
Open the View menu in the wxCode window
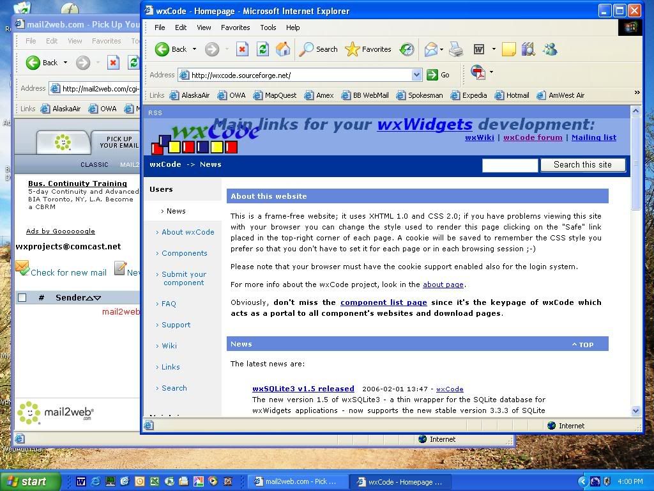pyautogui.click(x=204, y=27)
